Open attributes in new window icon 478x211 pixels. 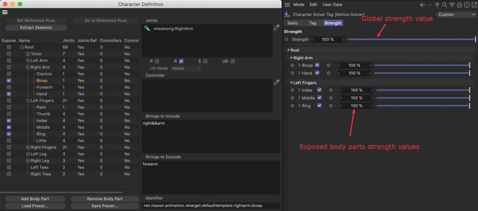[x=474, y=5]
